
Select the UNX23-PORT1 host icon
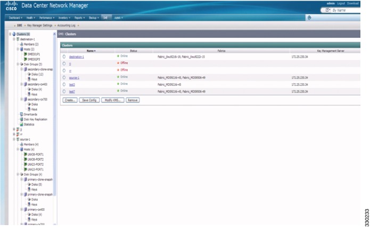click(x=26, y=169)
